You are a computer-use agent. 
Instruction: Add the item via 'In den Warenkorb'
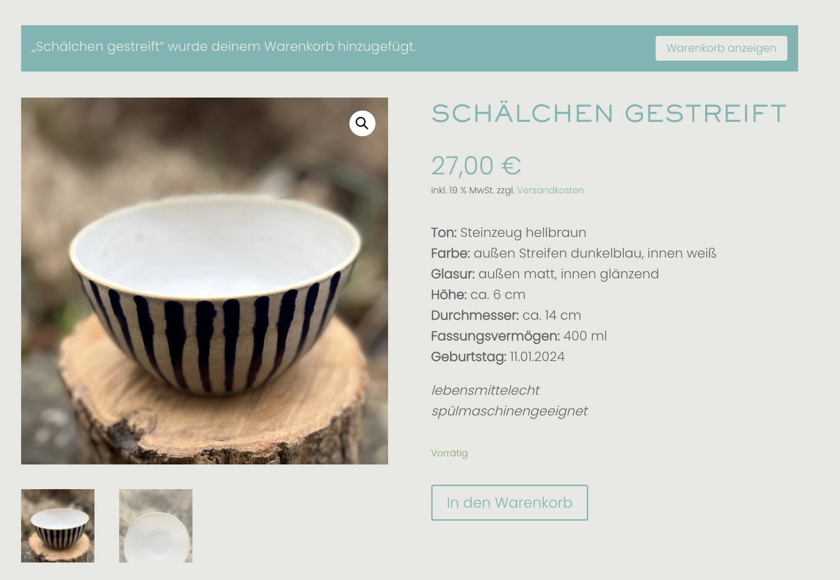click(509, 503)
